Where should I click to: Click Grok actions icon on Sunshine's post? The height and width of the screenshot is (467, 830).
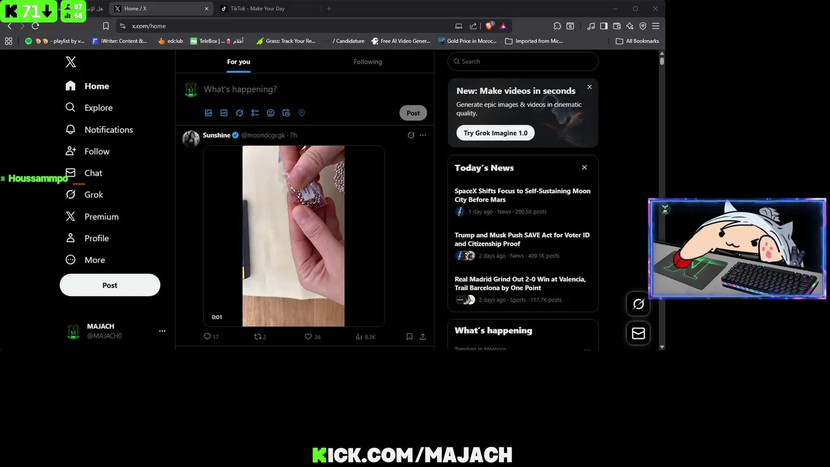410,135
